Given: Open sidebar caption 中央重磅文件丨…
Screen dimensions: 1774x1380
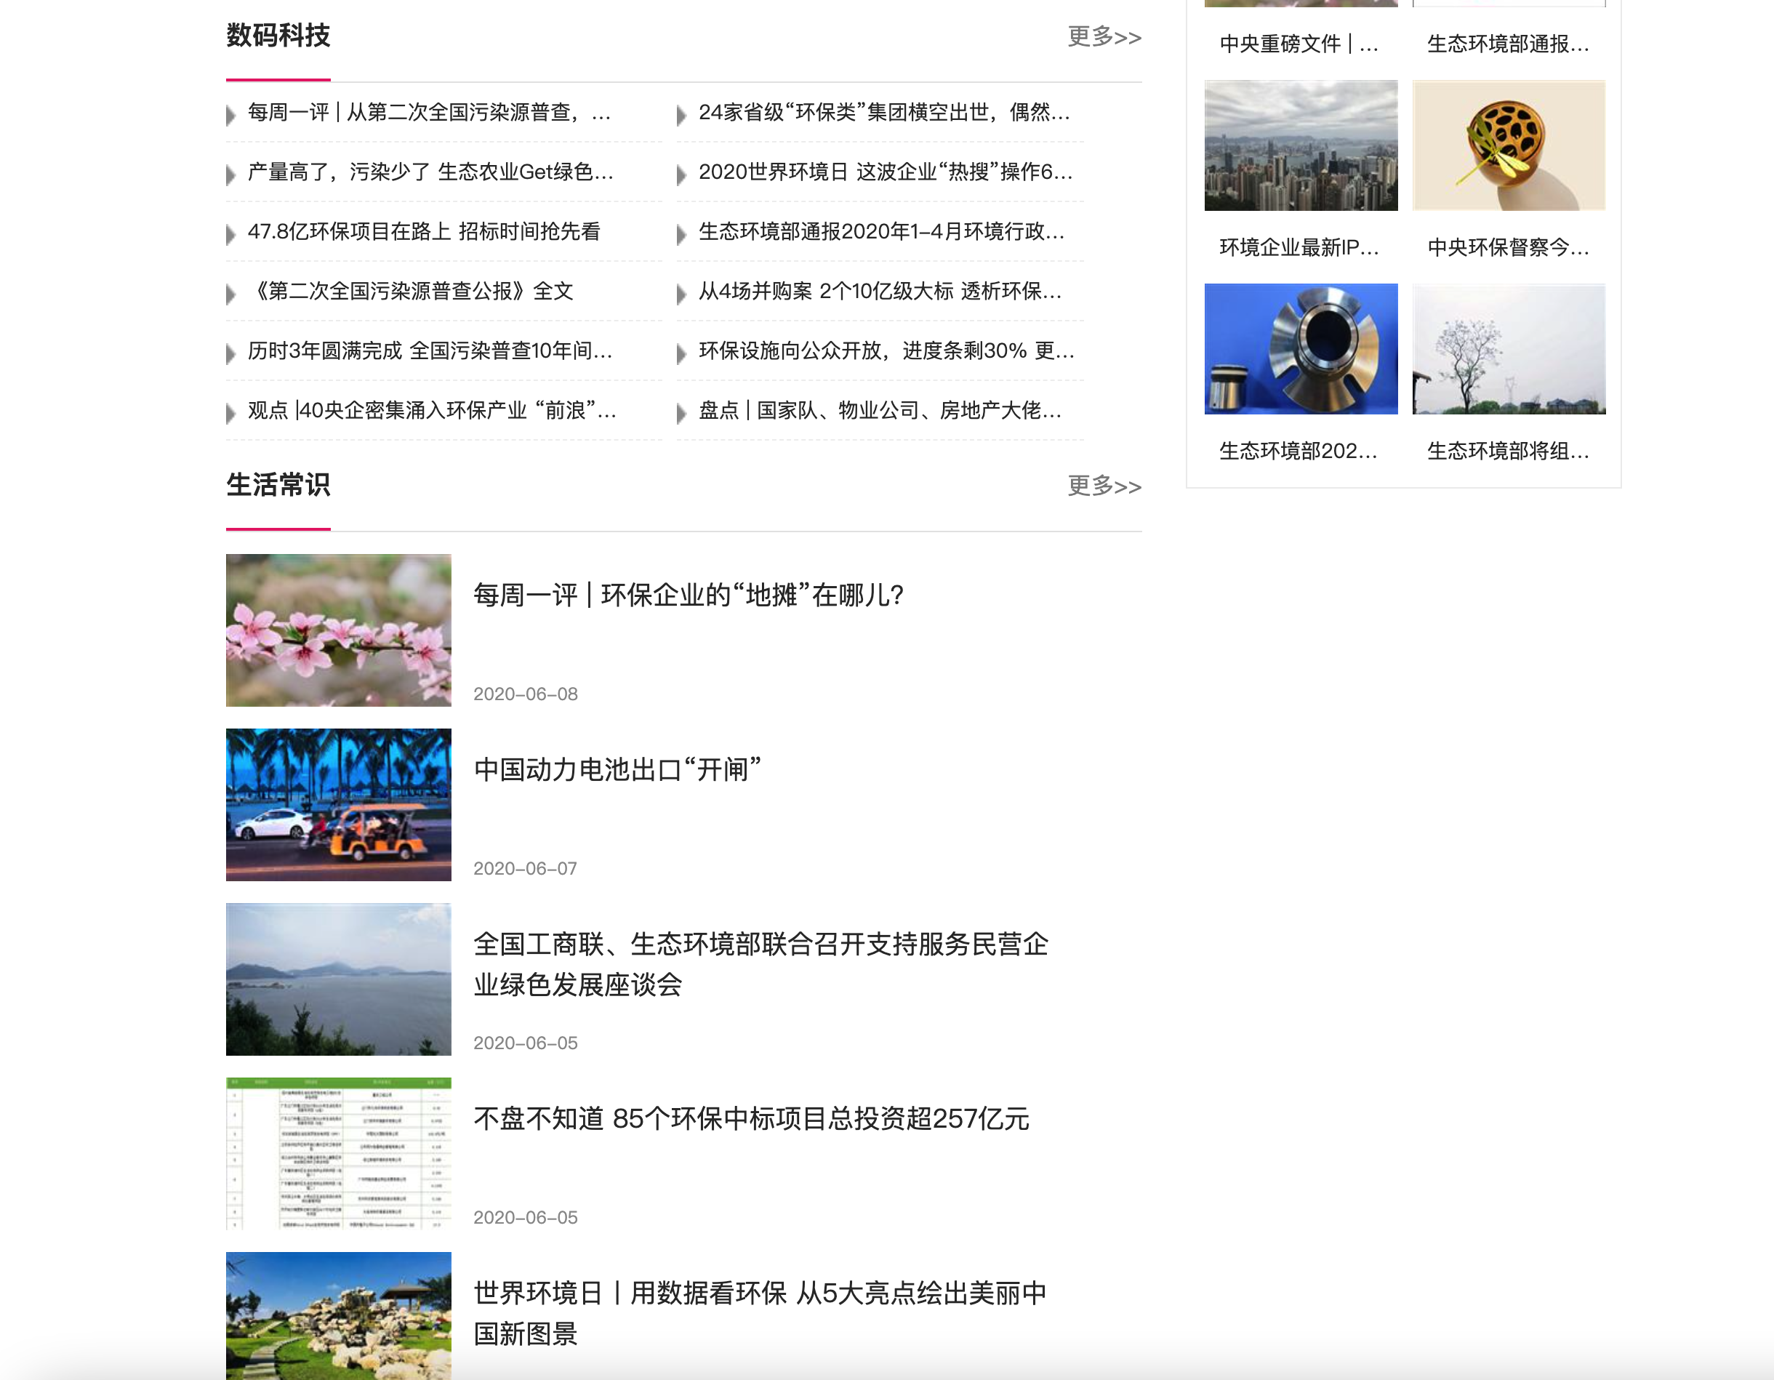Looking at the screenshot, I should pos(1299,44).
